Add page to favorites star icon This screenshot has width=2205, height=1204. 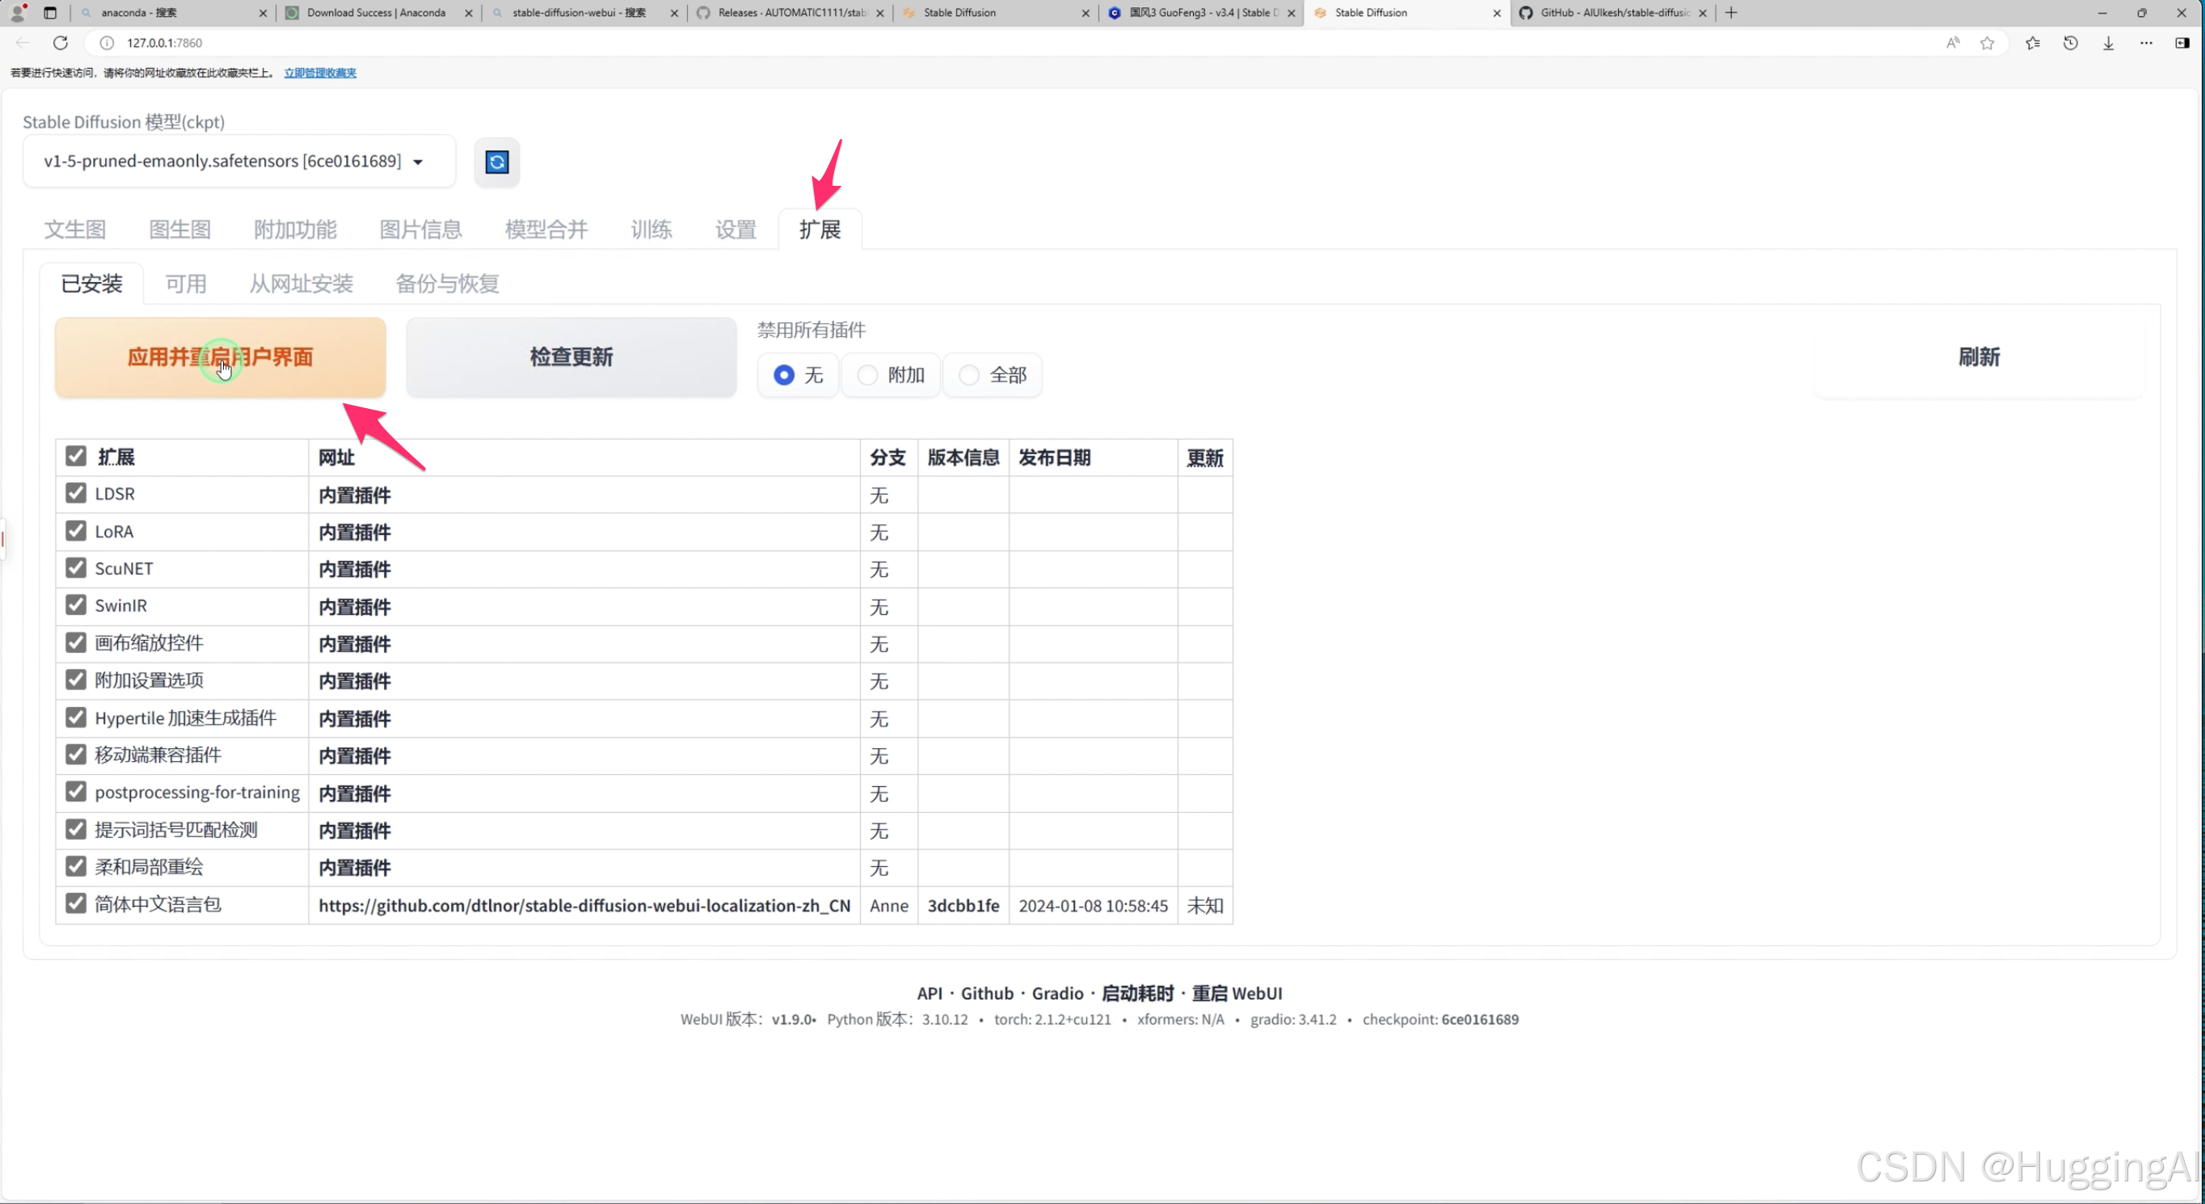point(1987,43)
